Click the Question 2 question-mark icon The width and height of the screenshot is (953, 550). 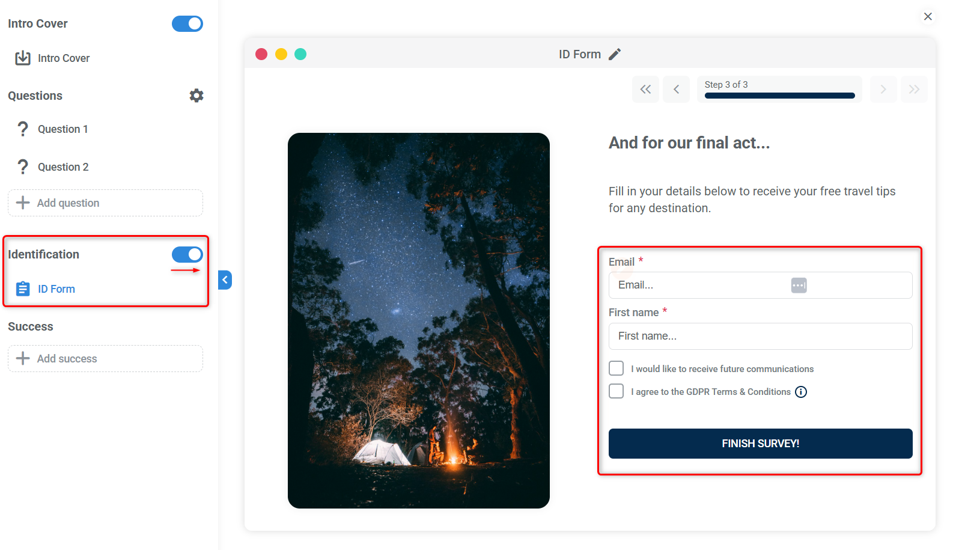23,167
